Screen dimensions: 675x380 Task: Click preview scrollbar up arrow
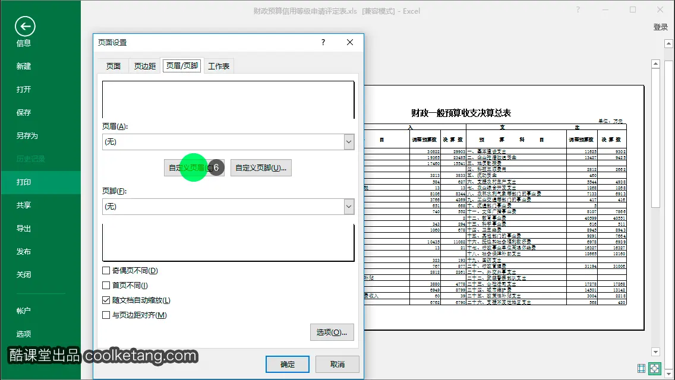(655, 64)
